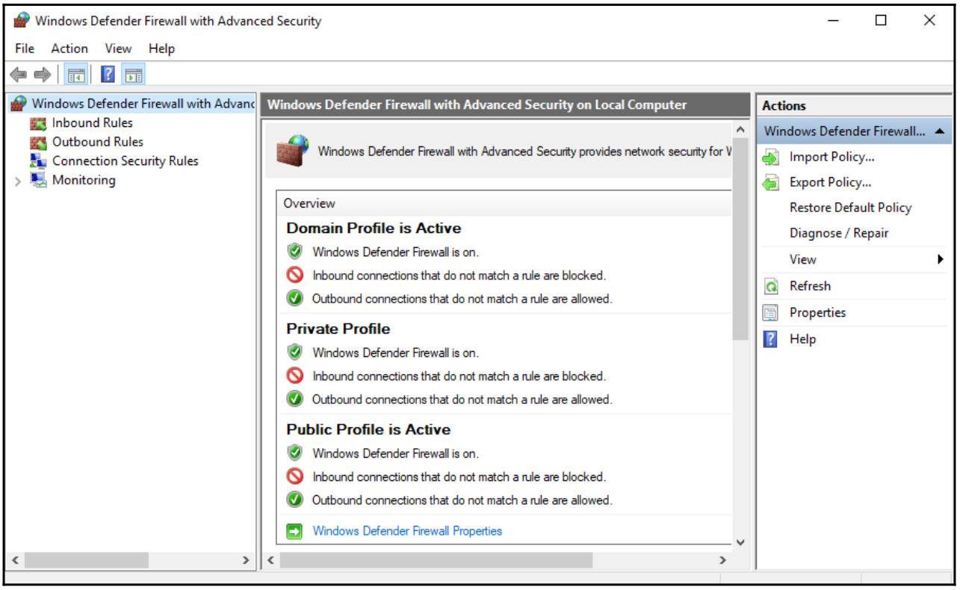Collapse the Windows Defender Firewall actions section
960x590 pixels.
coord(941,131)
